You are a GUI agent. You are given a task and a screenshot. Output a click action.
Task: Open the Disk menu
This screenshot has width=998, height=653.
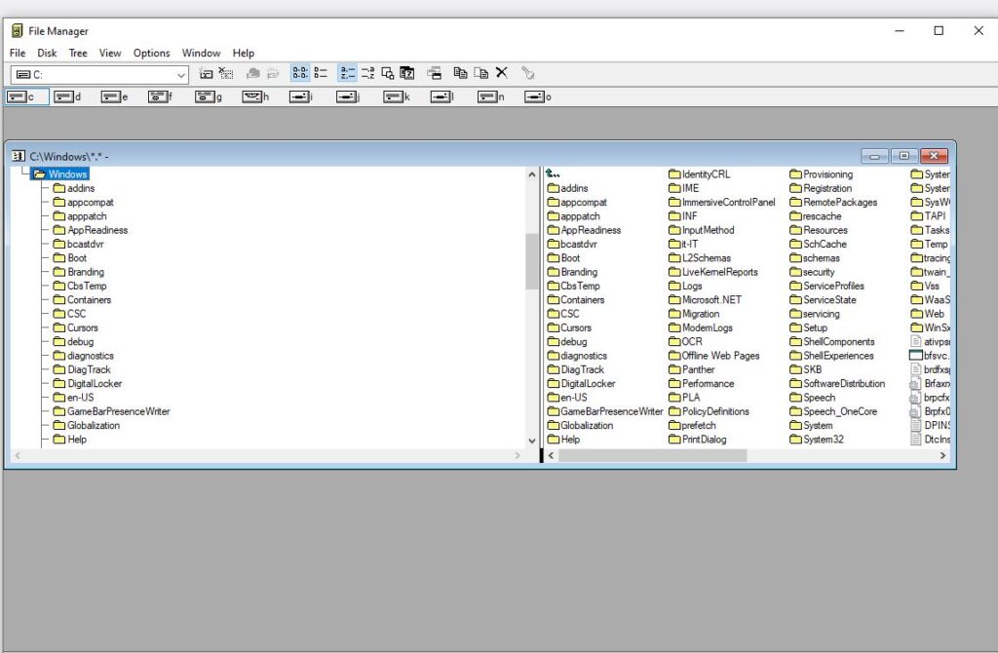47,53
